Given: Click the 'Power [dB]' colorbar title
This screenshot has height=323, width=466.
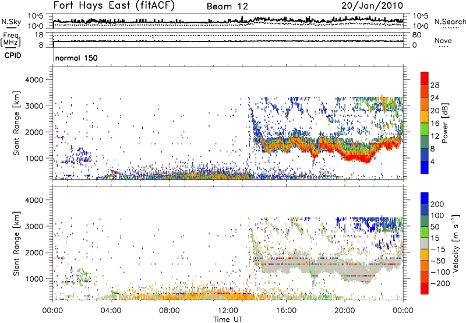Looking at the screenshot, I should pyautogui.click(x=444, y=123).
